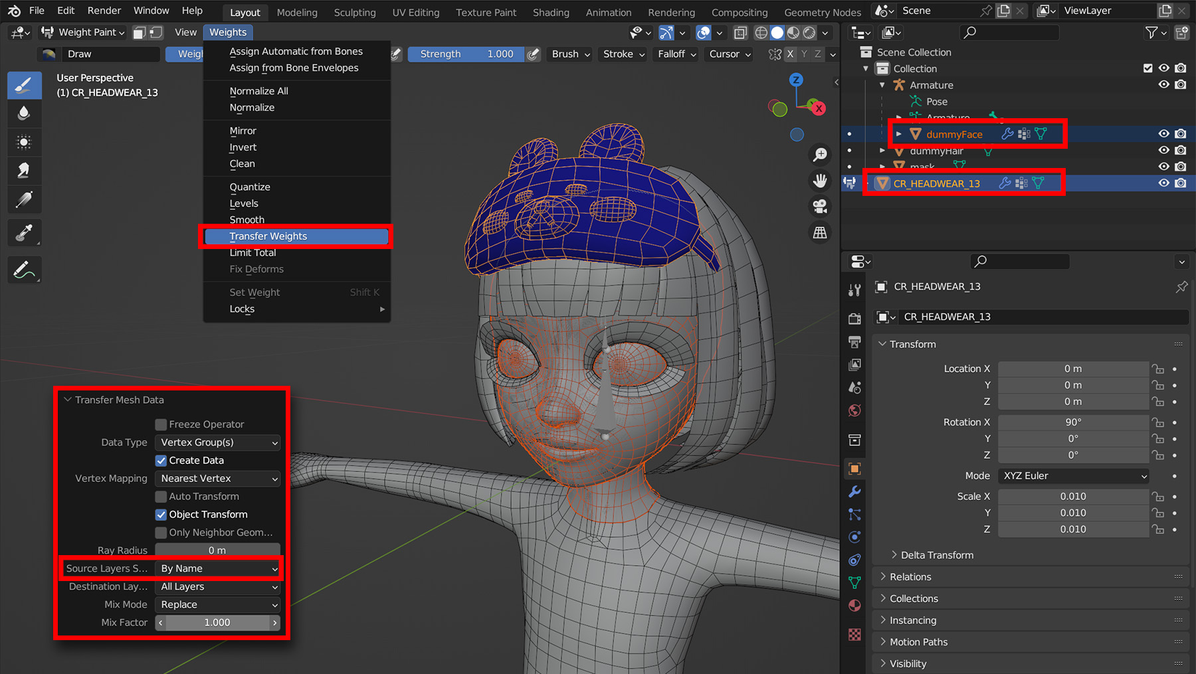The width and height of the screenshot is (1196, 674).
Task: Toggle the camera view icon
Action: click(820, 207)
